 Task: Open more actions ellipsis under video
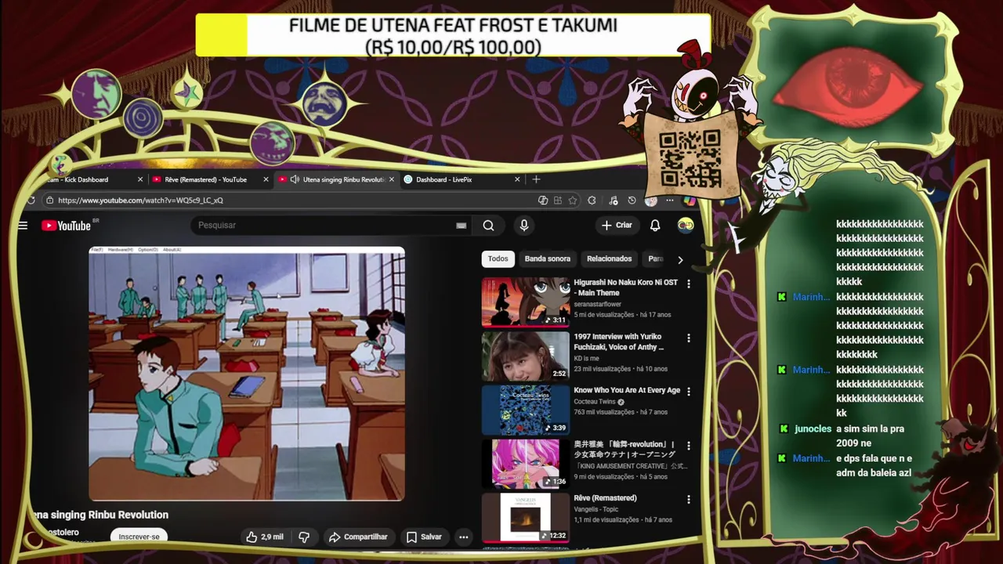click(464, 537)
